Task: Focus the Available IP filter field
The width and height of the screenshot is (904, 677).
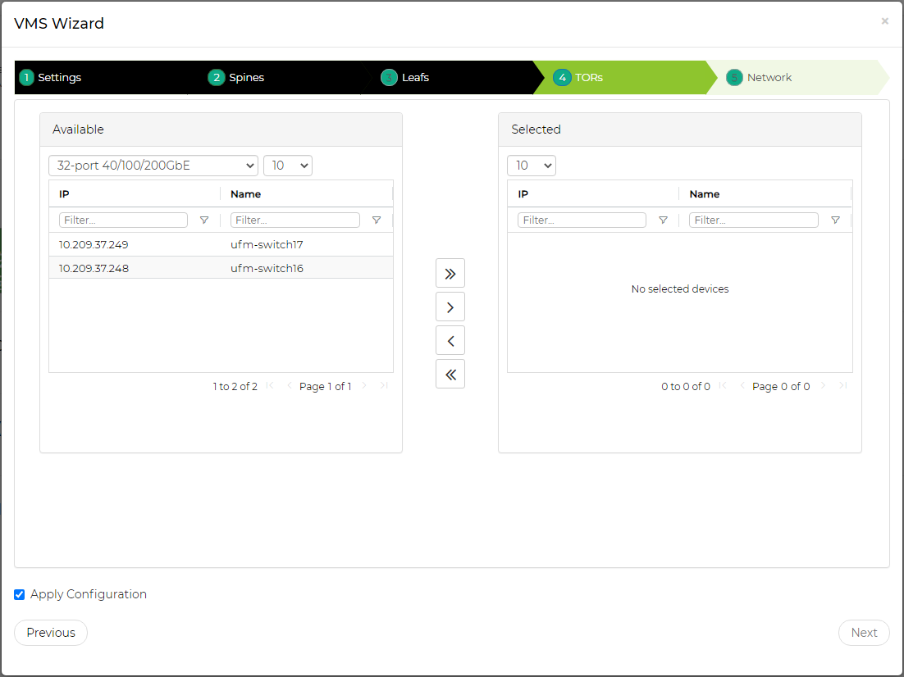Action: 123,220
